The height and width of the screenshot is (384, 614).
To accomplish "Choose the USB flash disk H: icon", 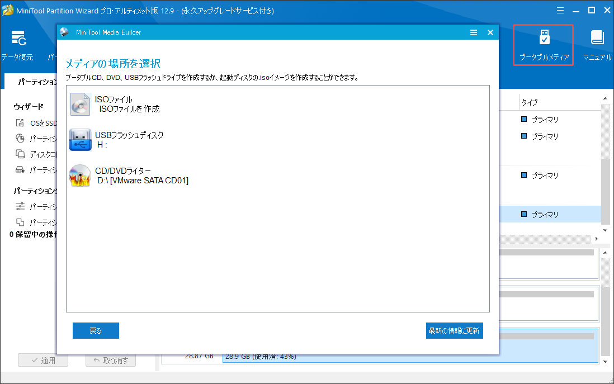I will [x=81, y=140].
